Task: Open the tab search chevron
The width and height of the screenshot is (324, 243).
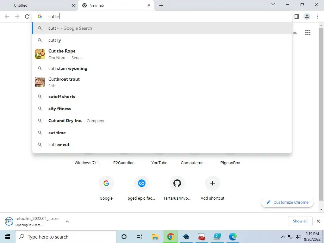Action: tap(273, 4)
